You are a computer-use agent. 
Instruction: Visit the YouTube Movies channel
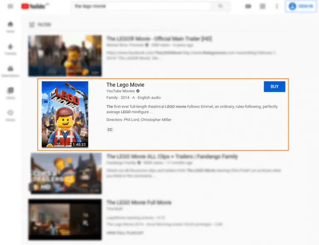pos(120,91)
